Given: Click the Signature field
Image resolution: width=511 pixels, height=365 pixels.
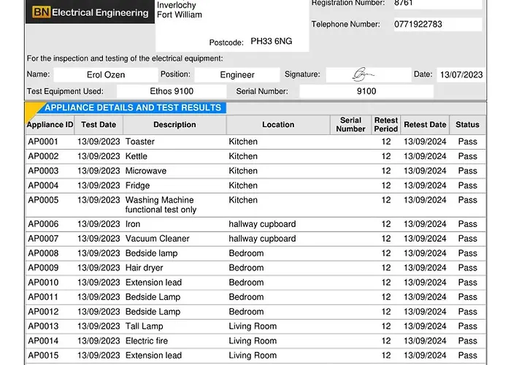Looking at the screenshot, I should (368, 74).
